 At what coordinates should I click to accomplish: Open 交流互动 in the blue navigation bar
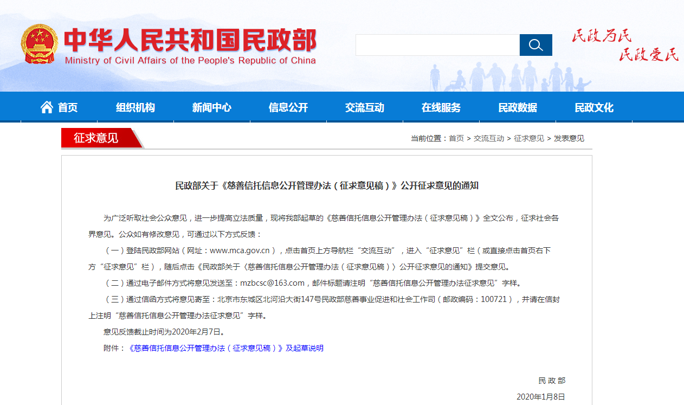365,107
